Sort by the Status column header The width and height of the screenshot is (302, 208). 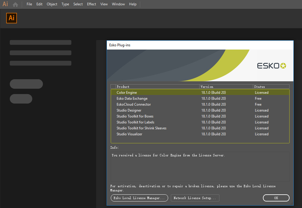click(271, 87)
